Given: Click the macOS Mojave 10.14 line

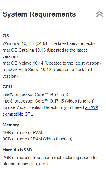Looking at the screenshot, I should (52, 63).
